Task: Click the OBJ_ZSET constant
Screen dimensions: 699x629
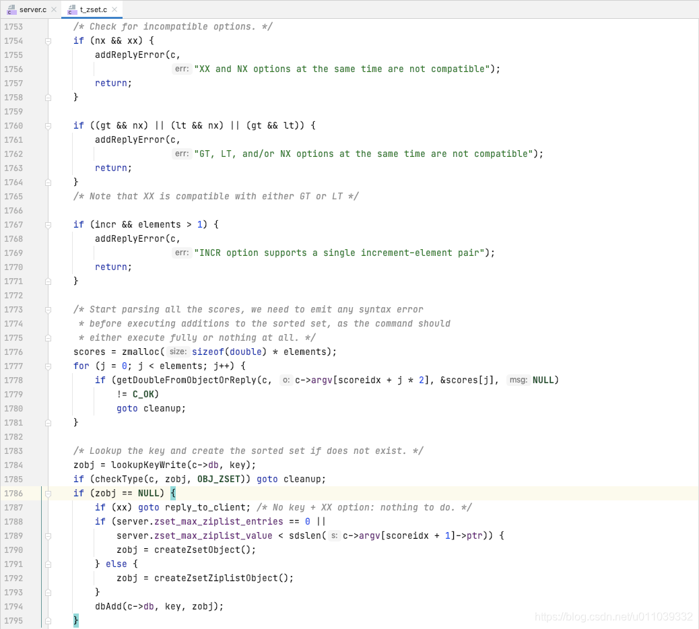Action: [x=218, y=479]
